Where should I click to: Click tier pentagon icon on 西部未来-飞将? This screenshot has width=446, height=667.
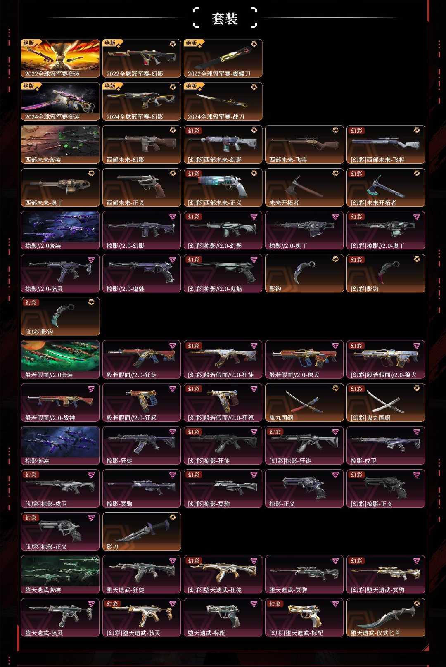coord(335,130)
